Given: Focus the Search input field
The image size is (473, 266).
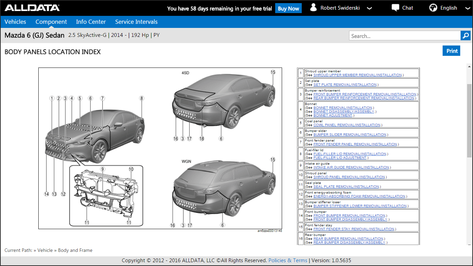Looking at the screenshot, I should coord(405,36).
